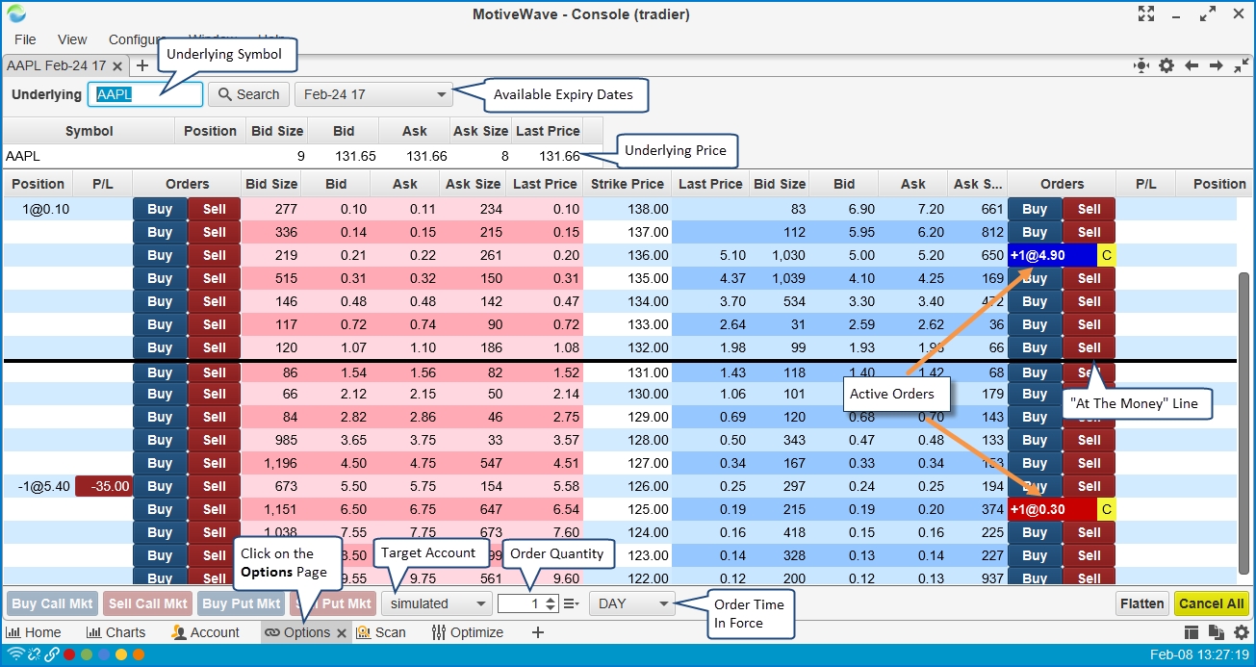Image resolution: width=1256 pixels, height=667 pixels.
Task: Add a new tab with plus icon at top
Action: pos(142,65)
